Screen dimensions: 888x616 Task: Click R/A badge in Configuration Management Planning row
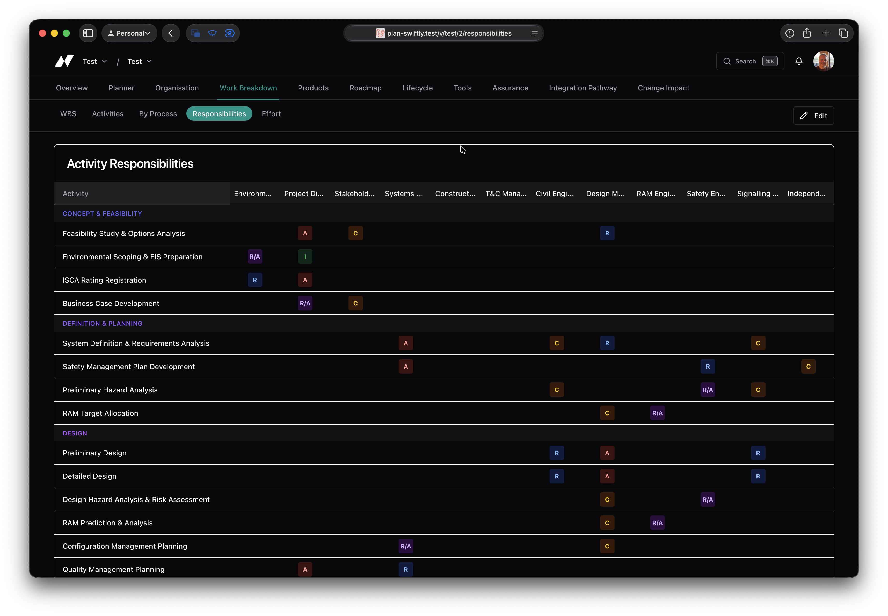[x=406, y=546]
